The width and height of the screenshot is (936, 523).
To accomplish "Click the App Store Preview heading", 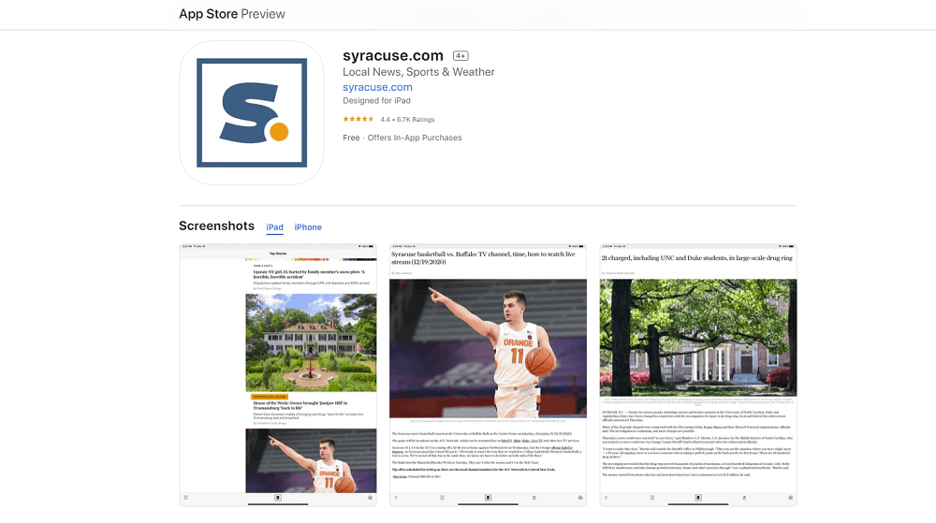I will [232, 14].
